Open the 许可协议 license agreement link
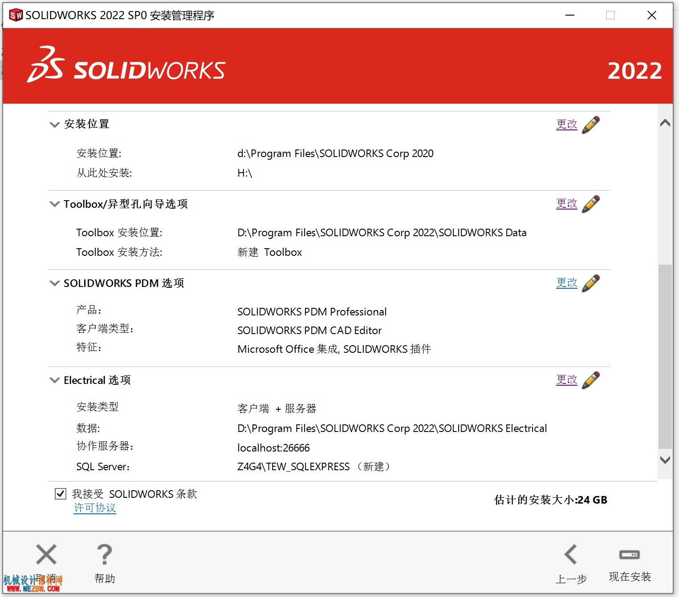Image resolution: width=679 pixels, height=597 pixels. [95, 508]
